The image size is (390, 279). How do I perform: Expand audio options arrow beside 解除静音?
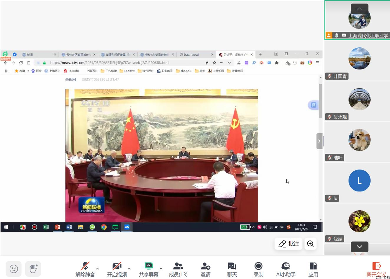pos(98,269)
